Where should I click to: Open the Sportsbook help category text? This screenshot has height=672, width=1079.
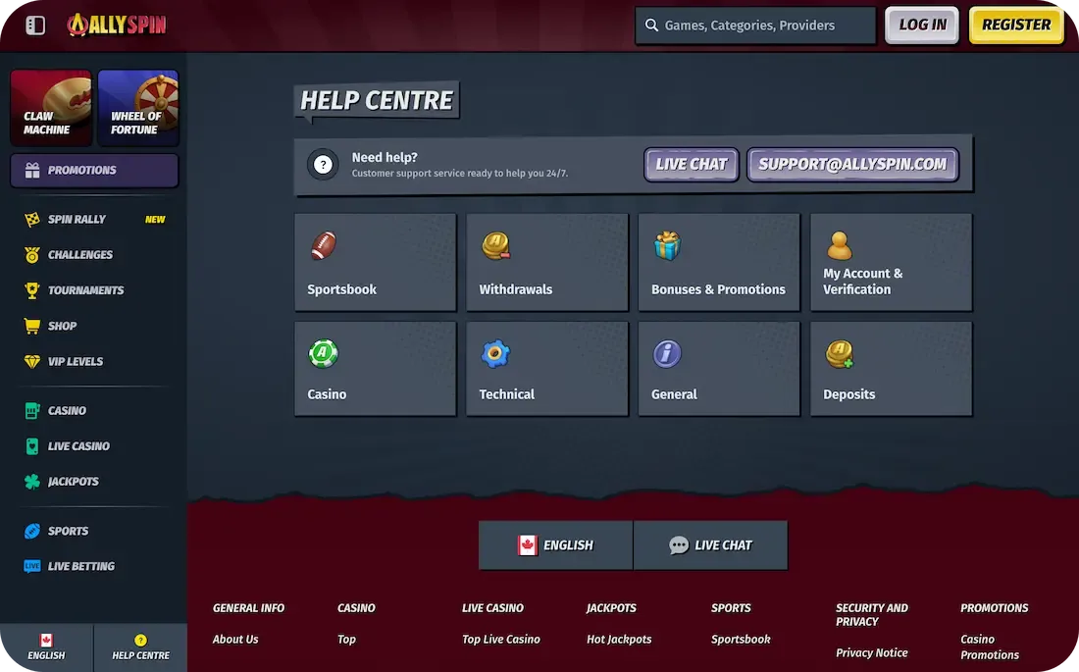coord(341,289)
